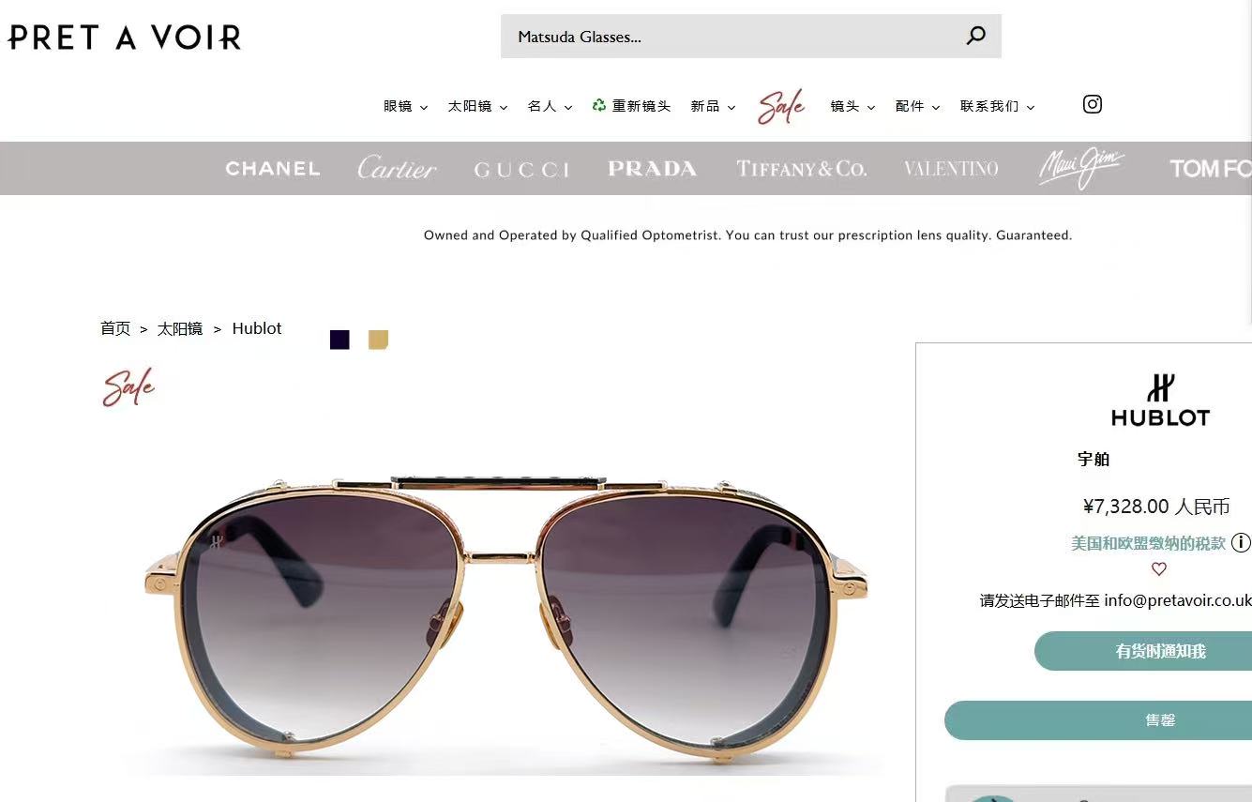The image size is (1252, 802).
Task: Click the tax information info icon
Action: click(1241, 542)
